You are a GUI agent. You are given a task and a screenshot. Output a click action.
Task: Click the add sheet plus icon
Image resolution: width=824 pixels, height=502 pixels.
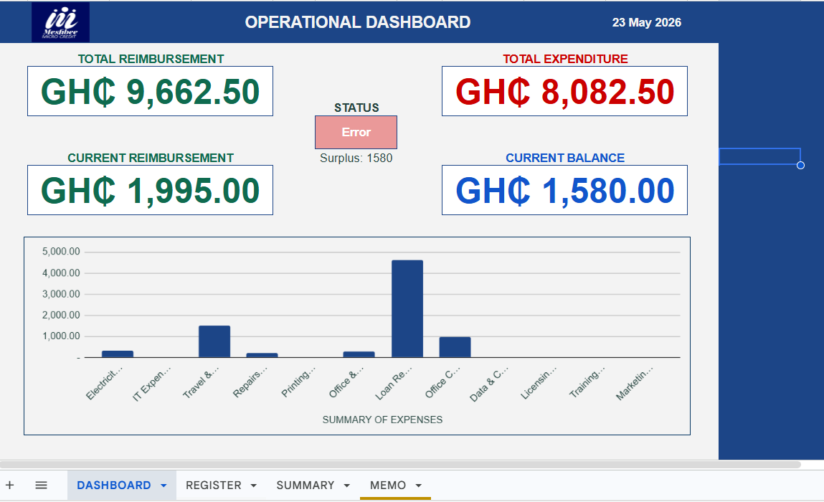[9, 486]
